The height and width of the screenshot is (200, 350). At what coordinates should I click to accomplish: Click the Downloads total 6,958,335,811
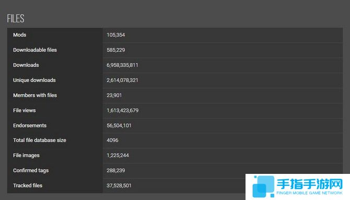tap(122, 65)
